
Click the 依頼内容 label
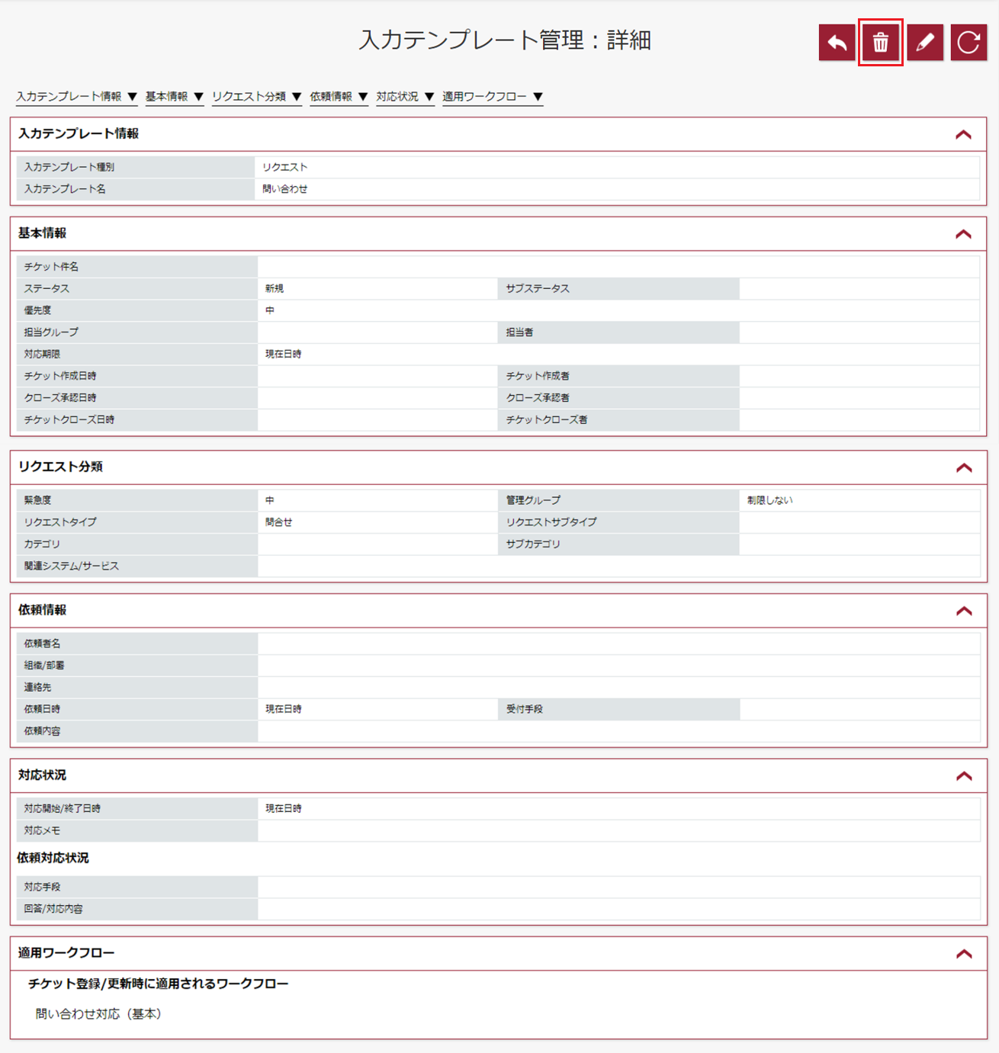click(x=42, y=731)
